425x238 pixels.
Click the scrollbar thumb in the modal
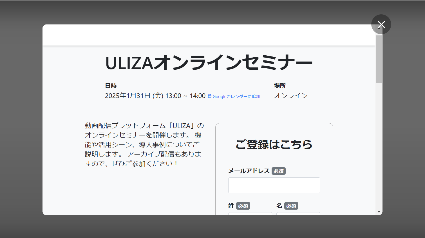pyautogui.click(x=379, y=59)
